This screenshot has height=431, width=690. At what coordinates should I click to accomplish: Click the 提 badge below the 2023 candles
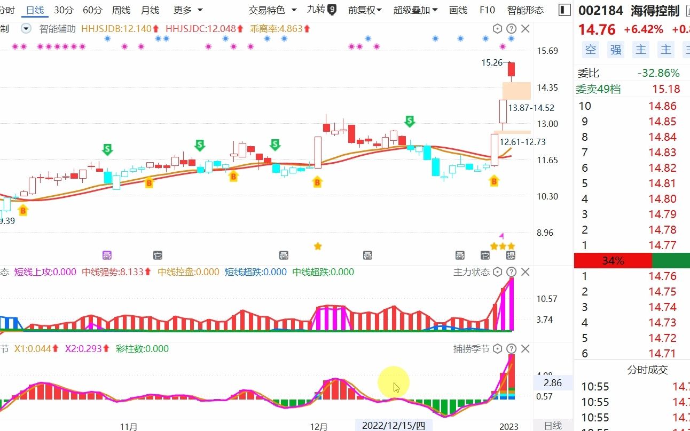click(511, 255)
